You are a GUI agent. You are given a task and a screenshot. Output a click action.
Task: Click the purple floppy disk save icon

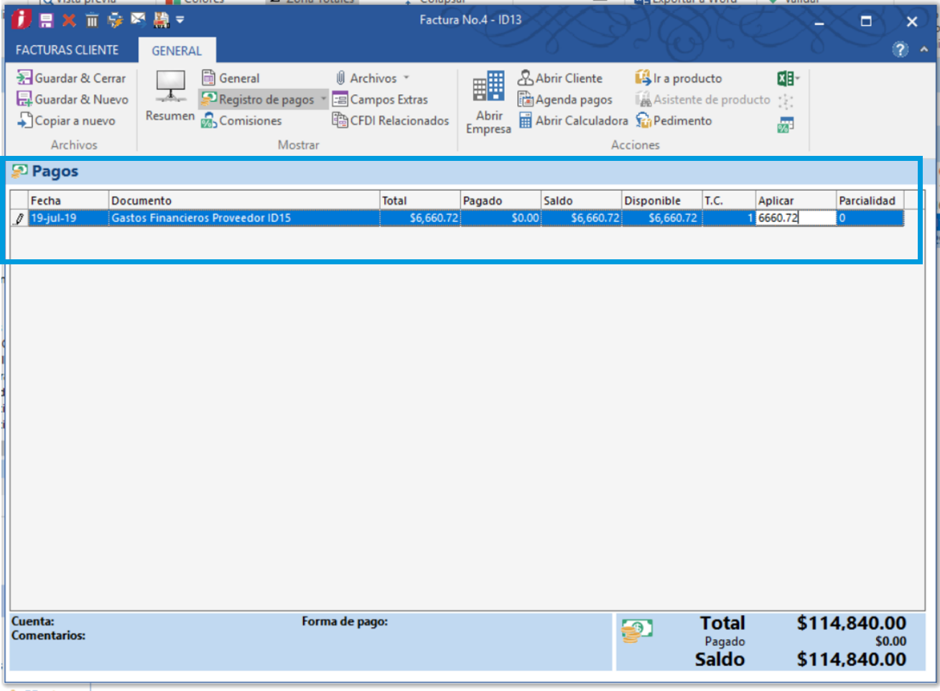46,21
